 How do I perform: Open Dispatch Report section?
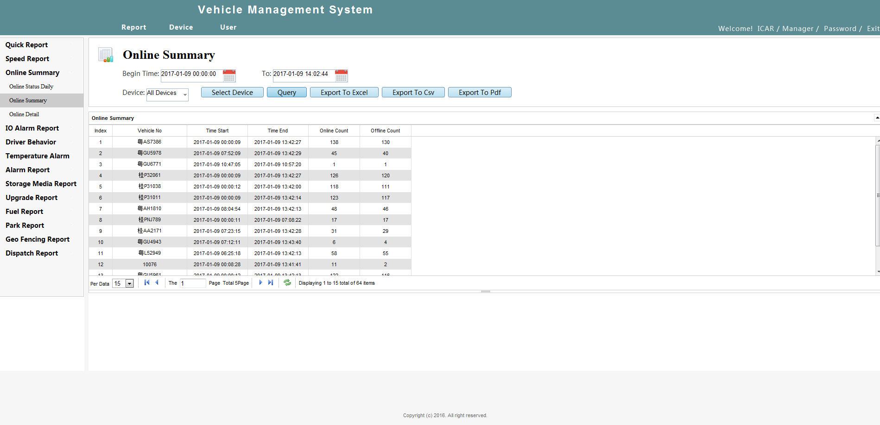[32, 253]
